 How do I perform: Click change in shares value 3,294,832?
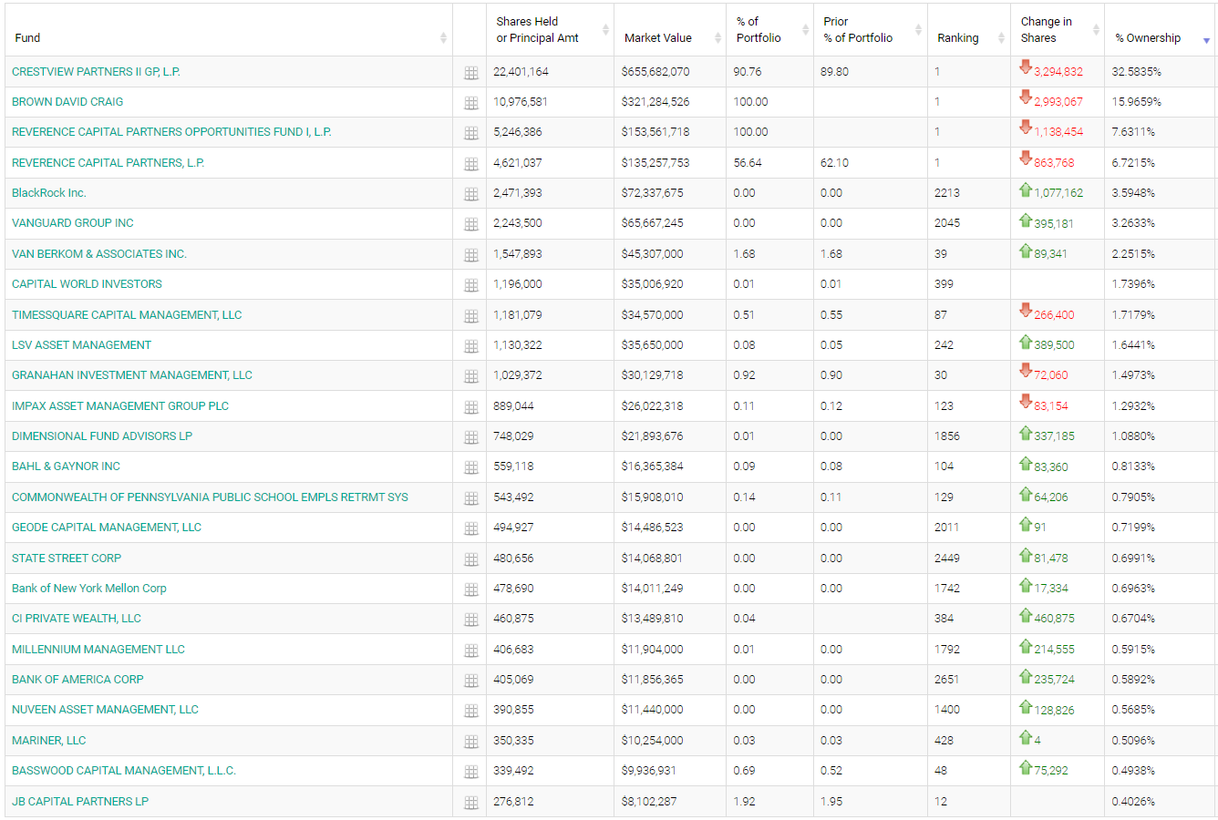coord(1058,72)
